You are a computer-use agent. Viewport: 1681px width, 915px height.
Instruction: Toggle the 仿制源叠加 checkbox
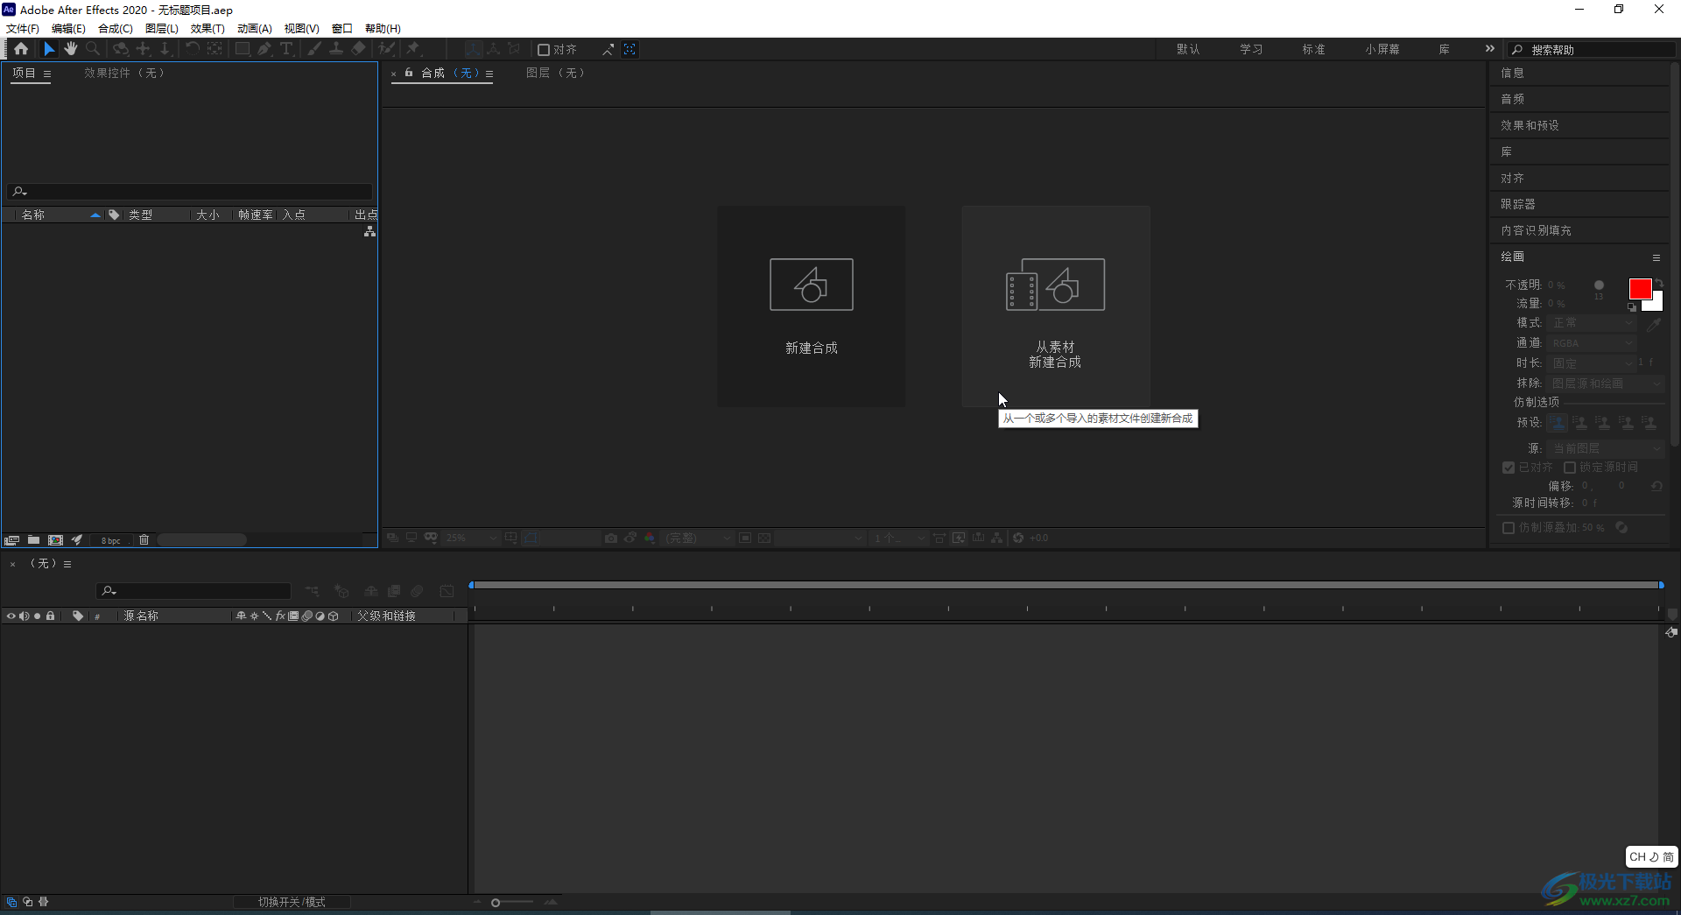coord(1509,528)
